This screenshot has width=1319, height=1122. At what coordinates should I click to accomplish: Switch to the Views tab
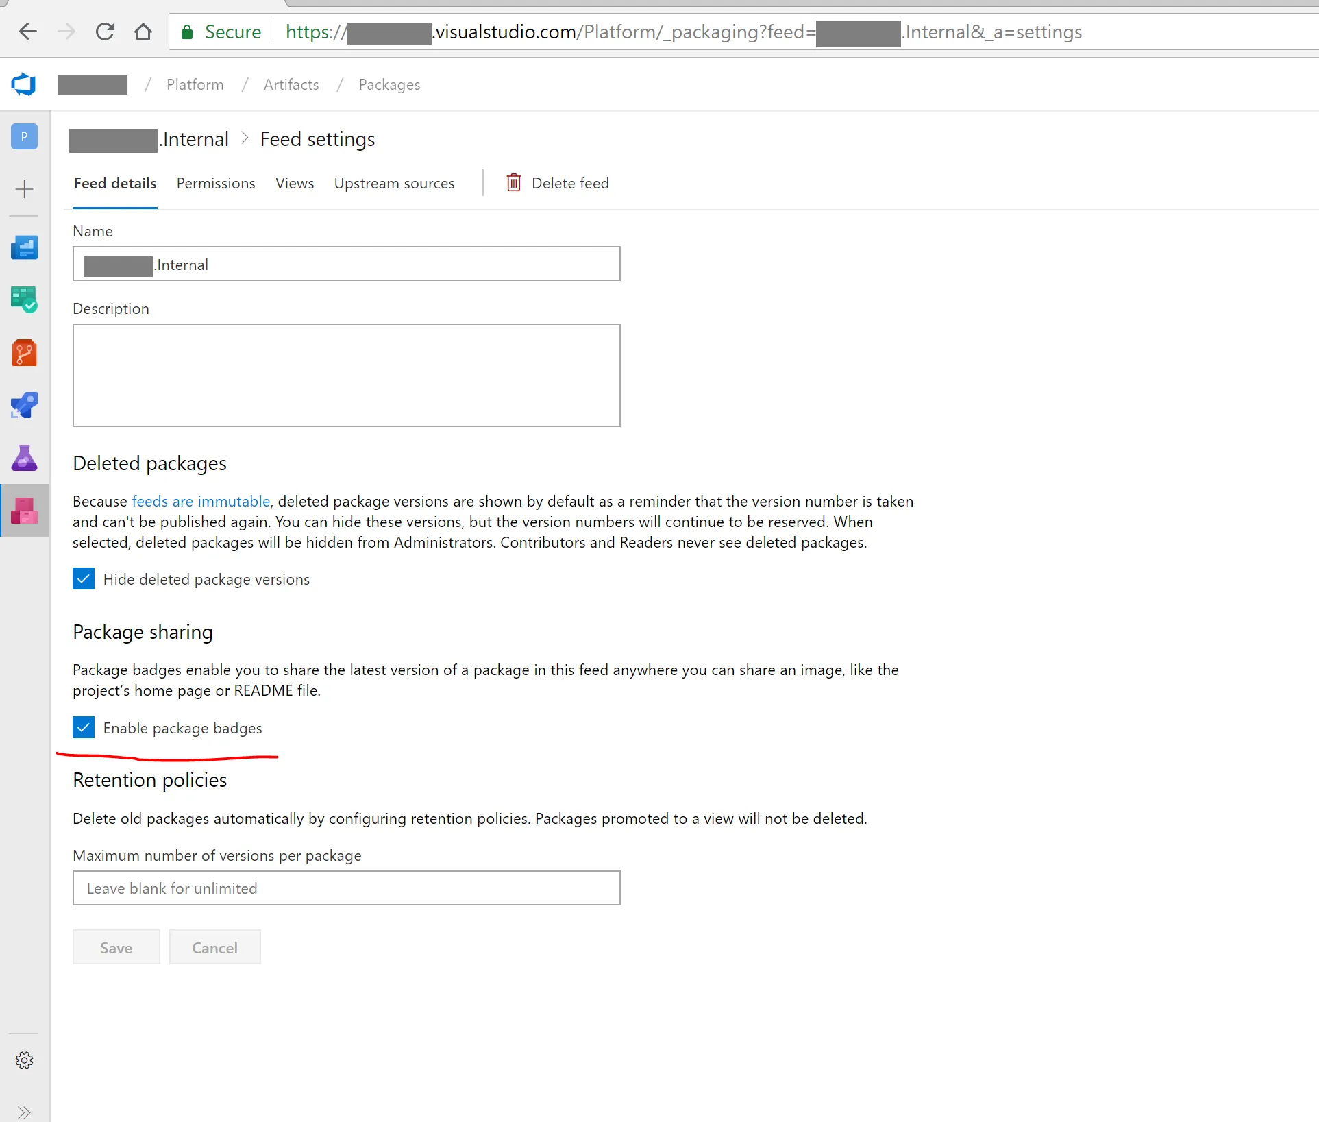(295, 183)
